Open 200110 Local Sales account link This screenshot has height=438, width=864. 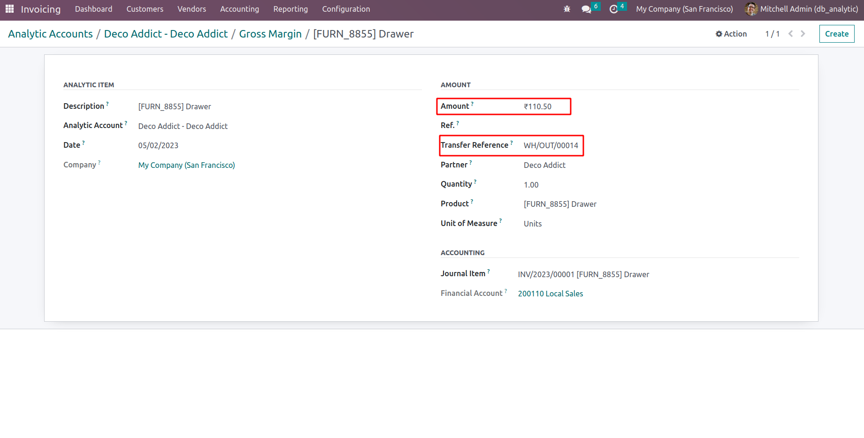pos(551,294)
